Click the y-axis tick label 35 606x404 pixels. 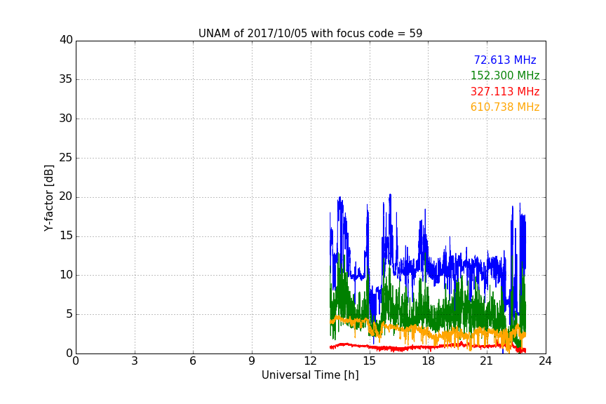[66, 79]
